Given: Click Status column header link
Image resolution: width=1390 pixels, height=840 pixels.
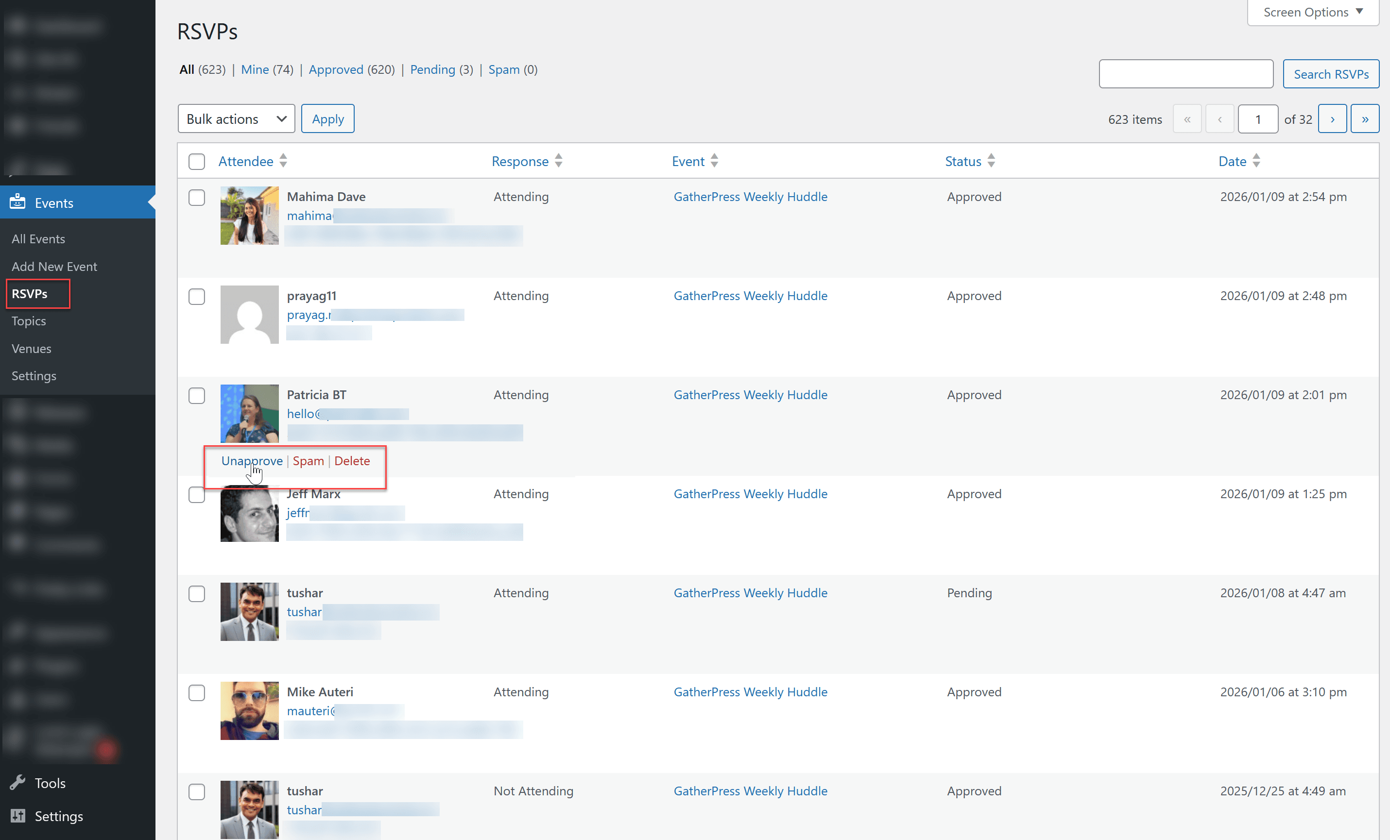Looking at the screenshot, I should tap(963, 161).
